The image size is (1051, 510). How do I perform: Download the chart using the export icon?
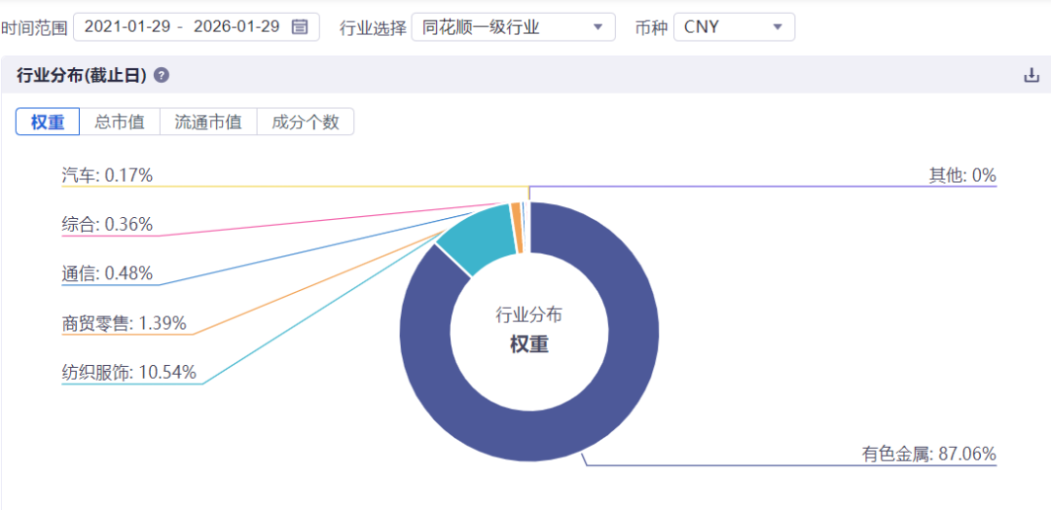point(1031,76)
